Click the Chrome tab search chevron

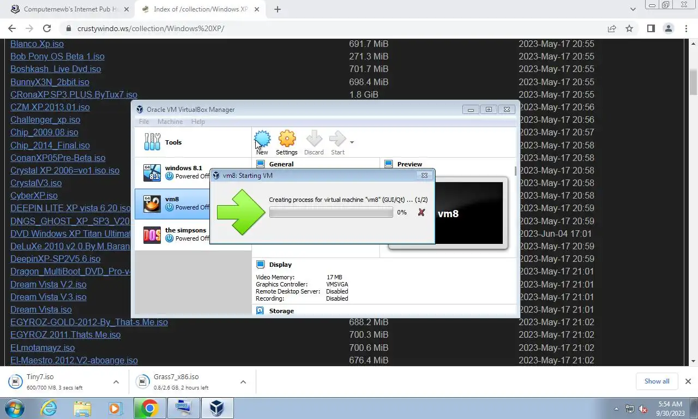[633, 9]
